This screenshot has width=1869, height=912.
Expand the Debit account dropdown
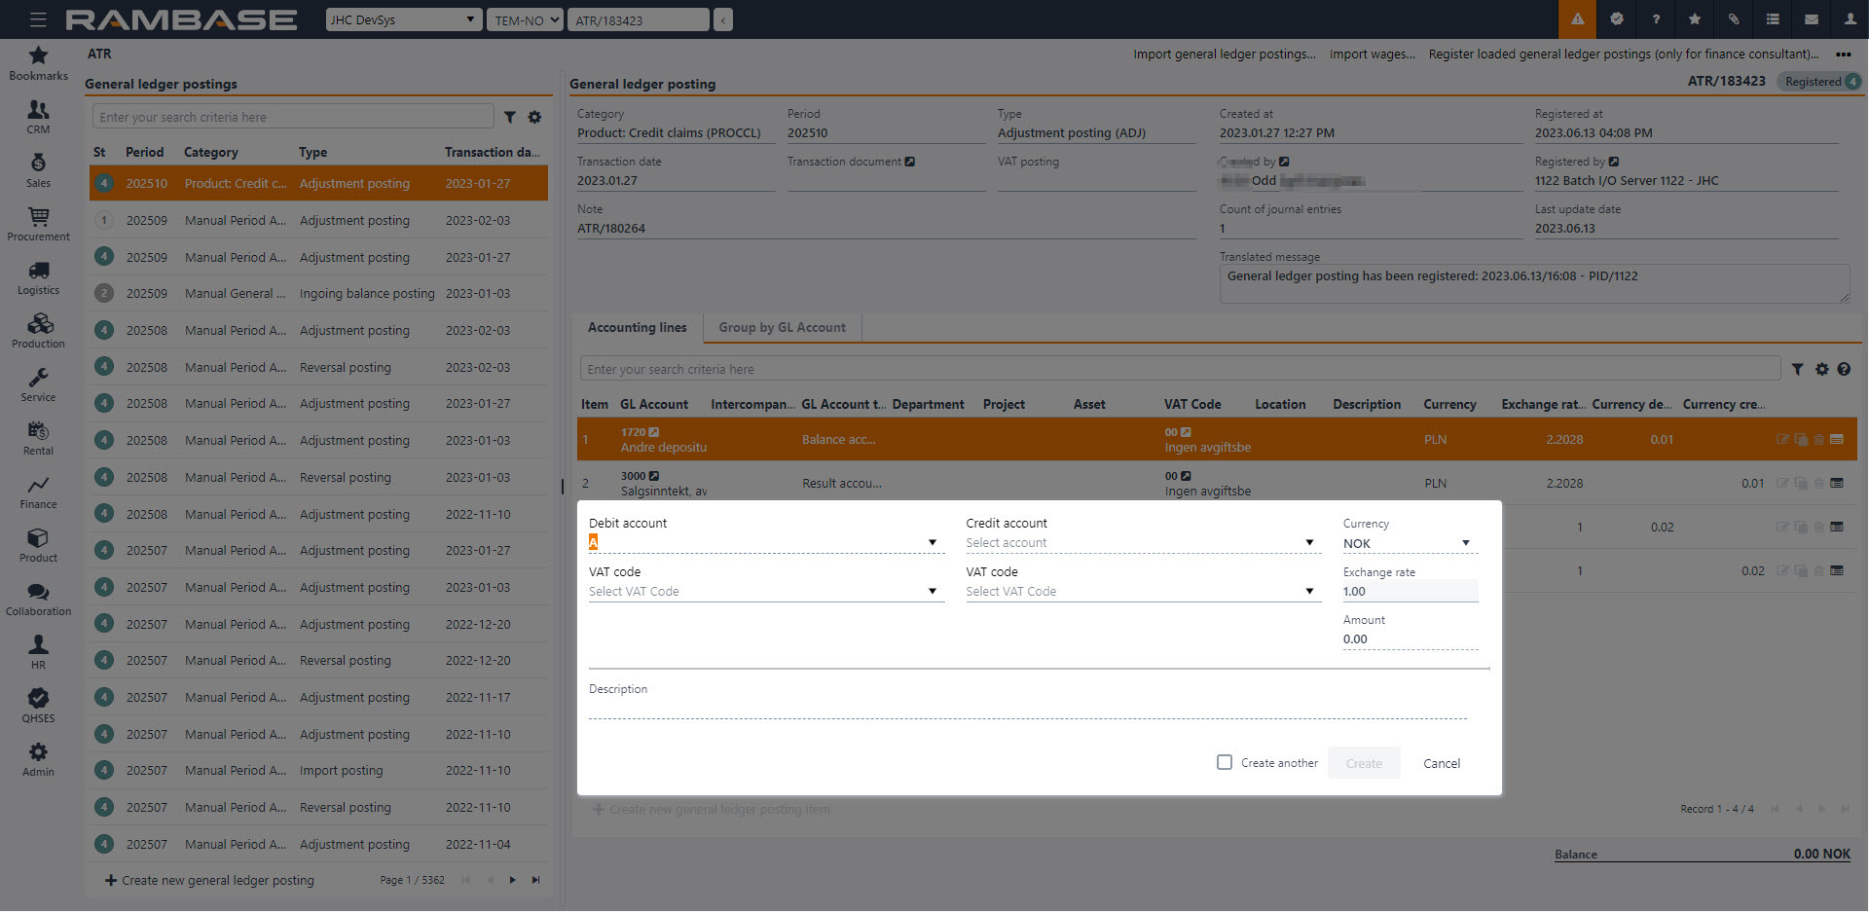click(x=932, y=543)
